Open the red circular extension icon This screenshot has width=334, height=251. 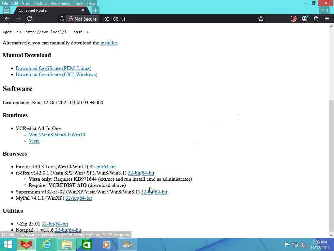[293, 19]
